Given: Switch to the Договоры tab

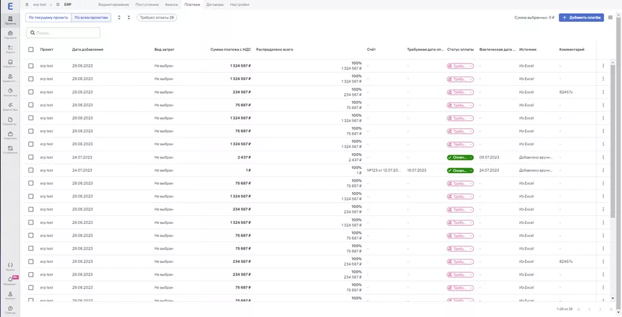Looking at the screenshot, I should click(214, 5).
